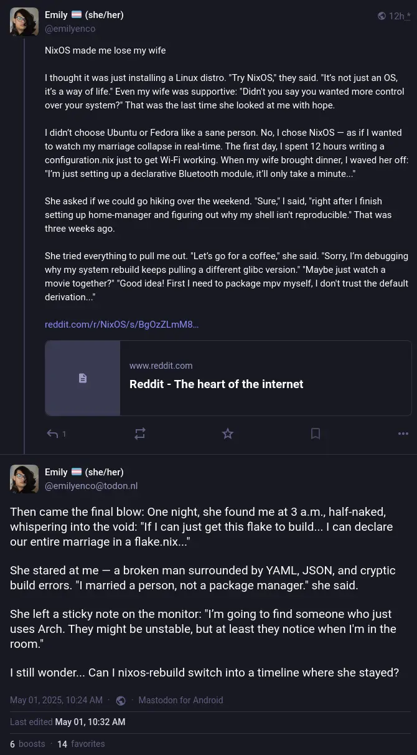This screenshot has width=417, height=755.
Task: Click public globe icon beside post date
Action: point(121,700)
